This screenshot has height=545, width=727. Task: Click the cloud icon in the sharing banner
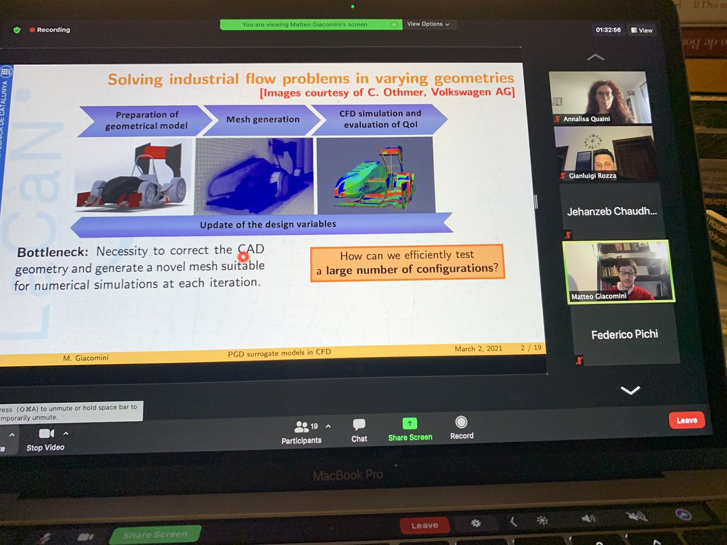pyautogui.click(x=394, y=24)
